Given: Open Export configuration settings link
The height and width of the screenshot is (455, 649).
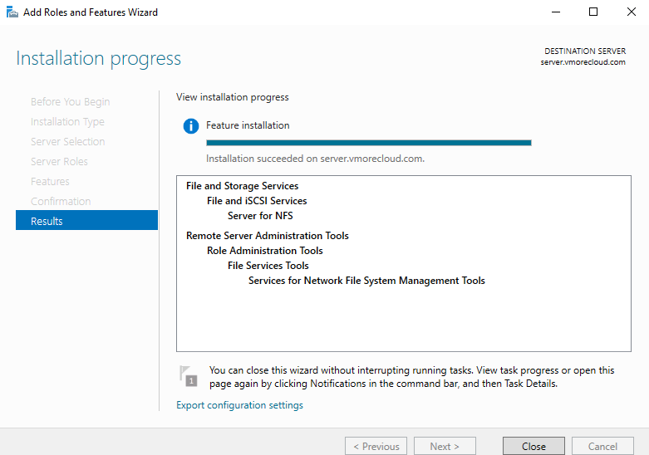Looking at the screenshot, I should pos(239,405).
